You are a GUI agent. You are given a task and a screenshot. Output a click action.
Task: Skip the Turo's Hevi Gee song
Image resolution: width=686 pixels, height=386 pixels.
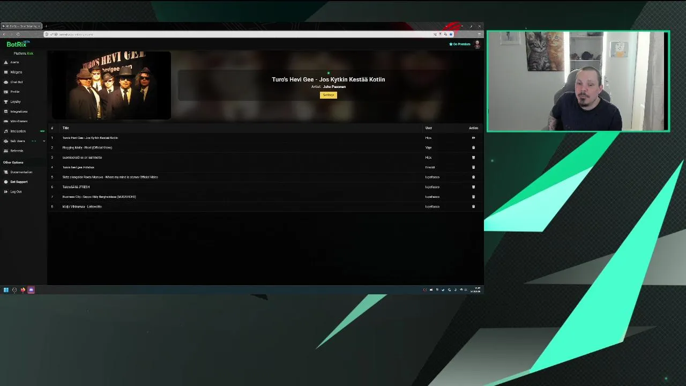(x=473, y=138)
